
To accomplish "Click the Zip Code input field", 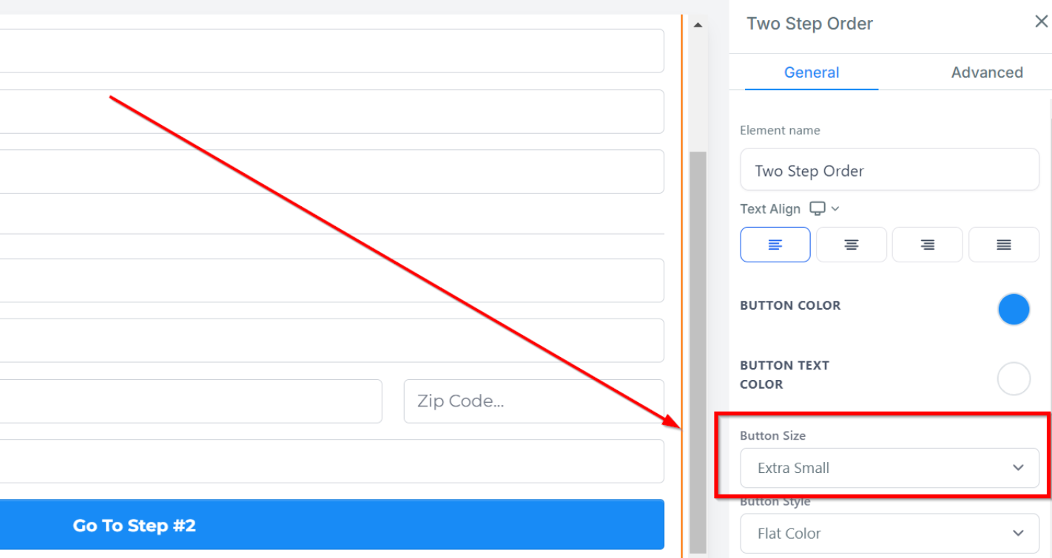I will click(x=533, y=401).
